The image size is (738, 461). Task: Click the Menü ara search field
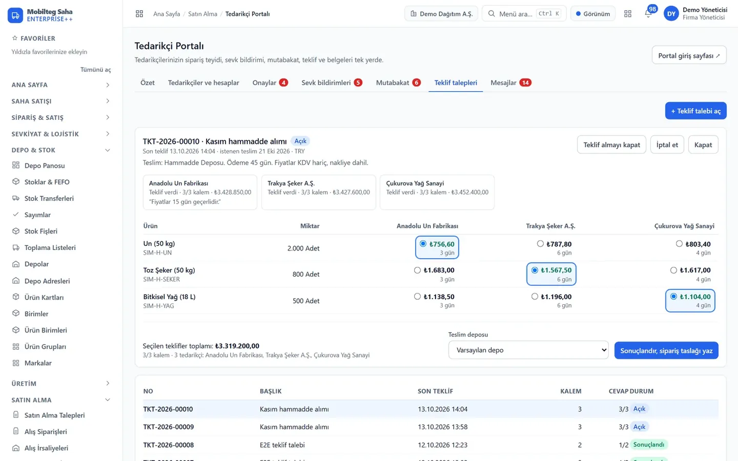pyautogui.click(x=524, y=14)
